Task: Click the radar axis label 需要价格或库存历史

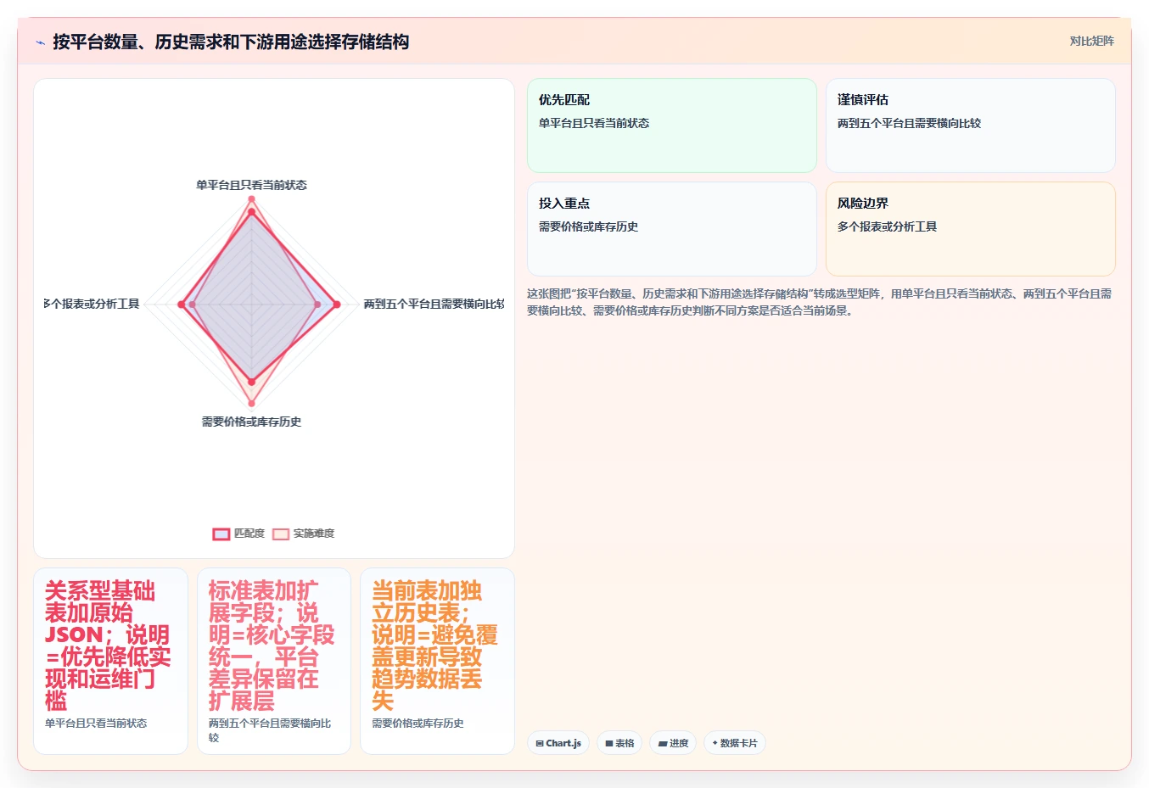Action: [251, 422]
